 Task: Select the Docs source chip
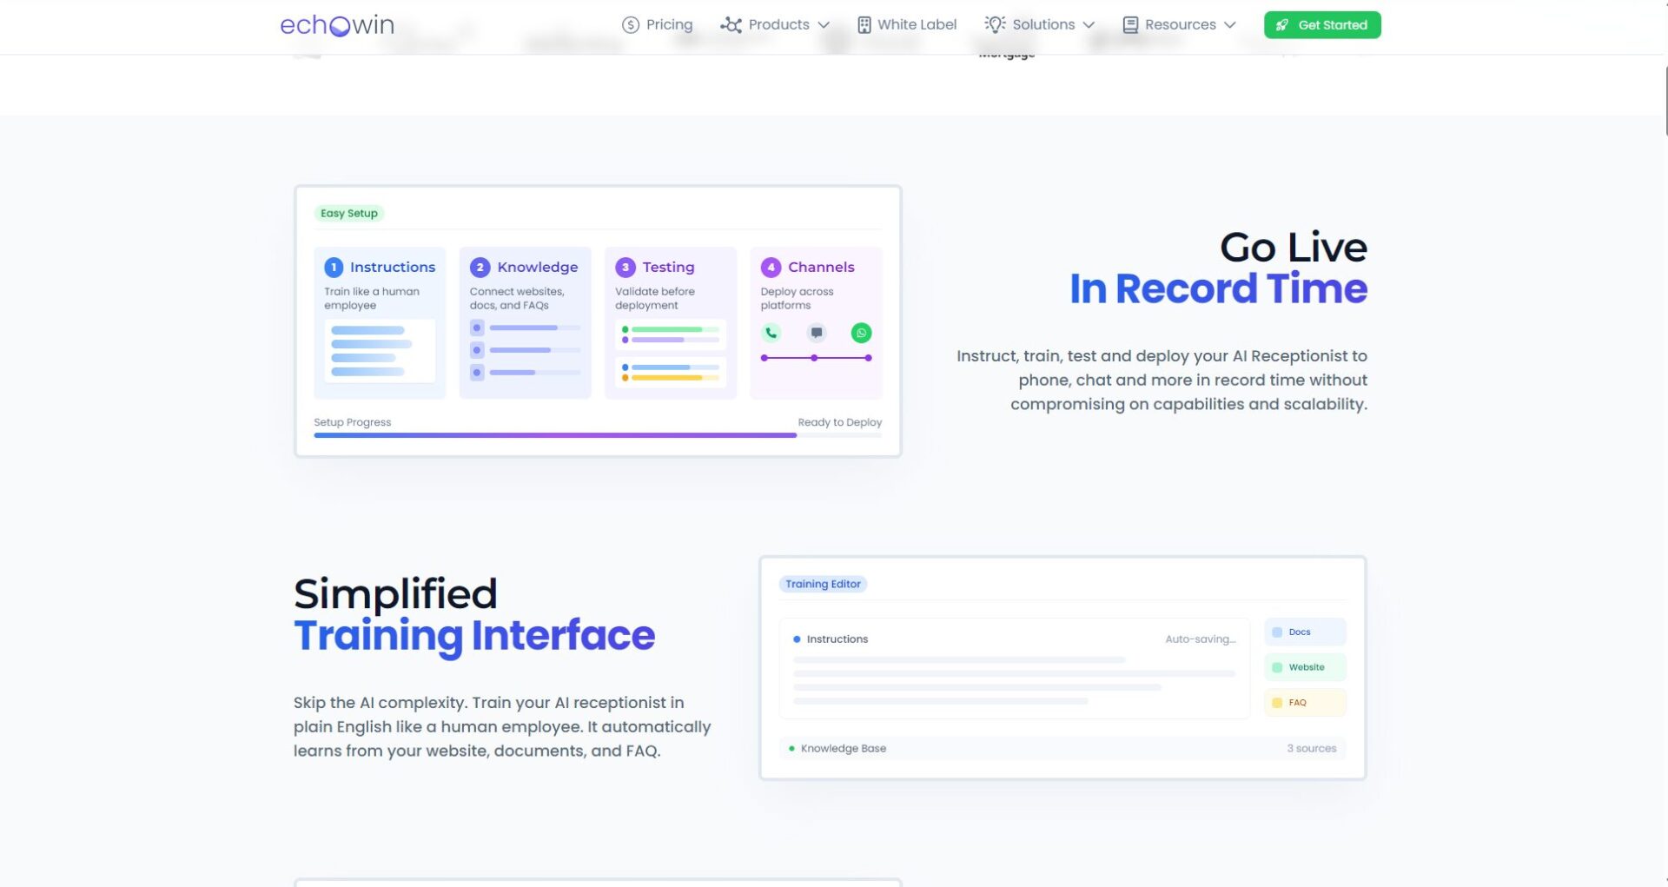click(1304, 632)
